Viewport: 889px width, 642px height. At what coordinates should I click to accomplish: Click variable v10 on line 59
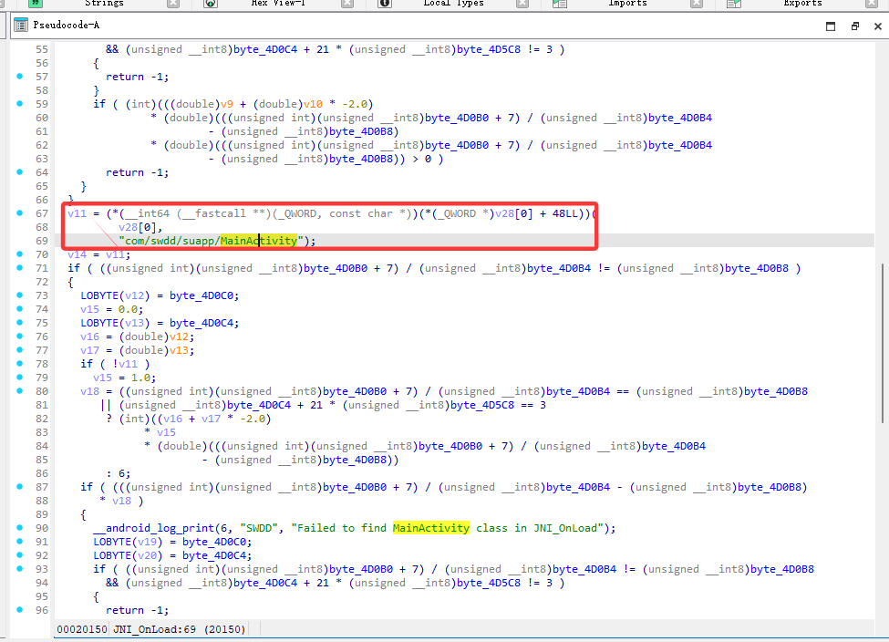click(x=313, y=104)
